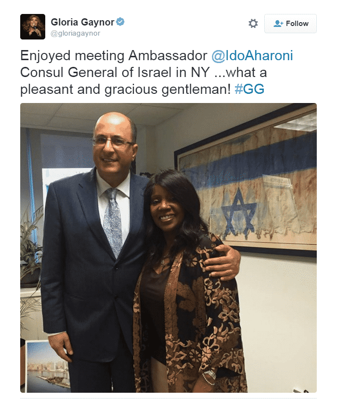Open the @IdoAharoni mention link

[x=252, y=55]
